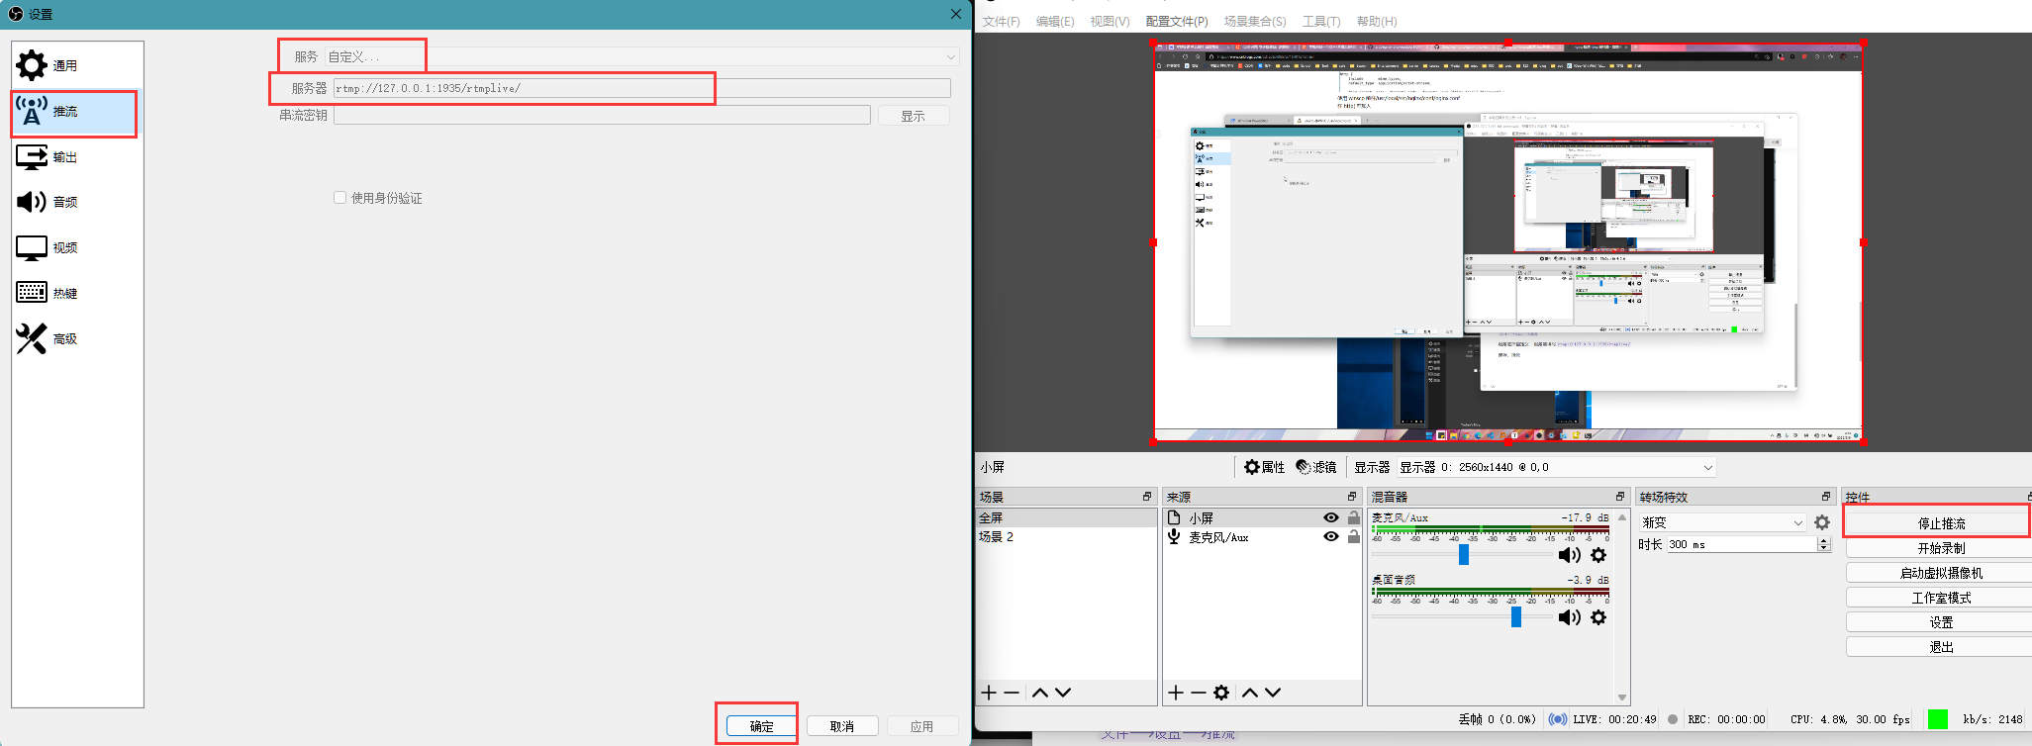
Task: Open the 编辑(E) menu
Action: (1055, 21)
